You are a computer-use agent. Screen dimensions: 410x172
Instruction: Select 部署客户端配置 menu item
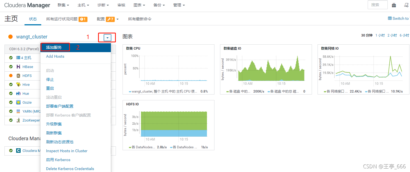click(60, 106)
